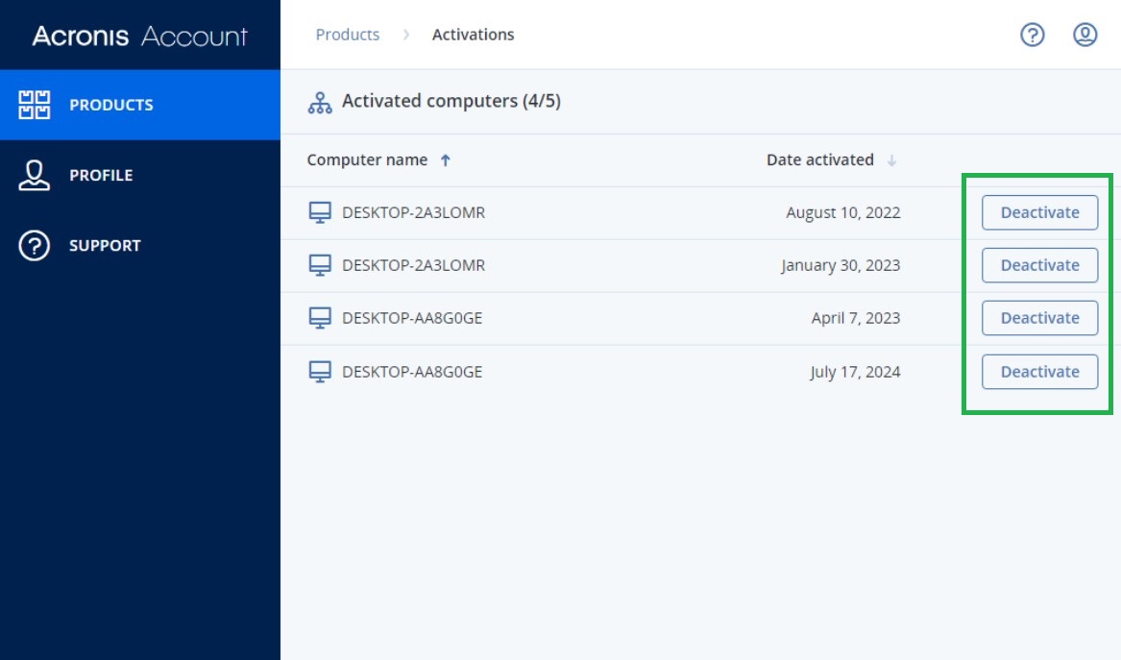Deactivate the computer activated July 17, 2024
This screenshot has height=660, width=1121.
(x=1038, y=371)
